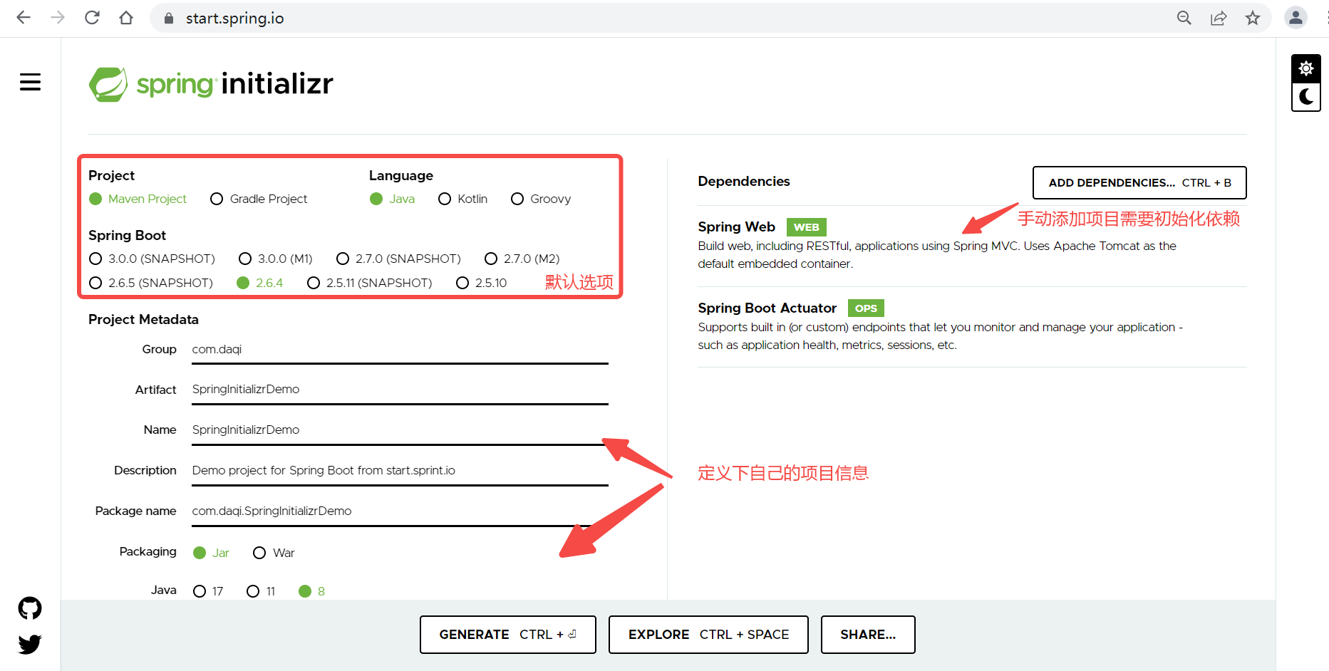The width and height of the screenshot is (1329, 671).
Task: Open browser zoom control
Action: point(1184,18)
